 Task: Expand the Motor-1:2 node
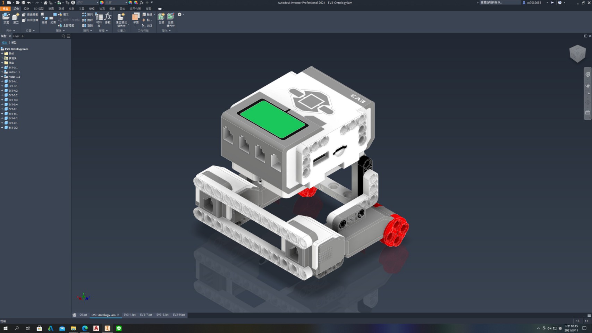tap(2, 77)
